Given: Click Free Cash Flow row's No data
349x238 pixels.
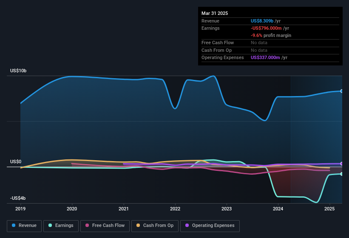Looking at the screenshot, I should coord(259,42).
